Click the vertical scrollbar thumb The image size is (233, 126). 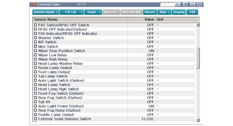tap(198, 58)
